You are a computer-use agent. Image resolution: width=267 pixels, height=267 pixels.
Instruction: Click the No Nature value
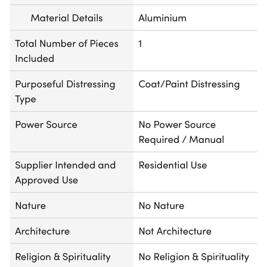162,206
